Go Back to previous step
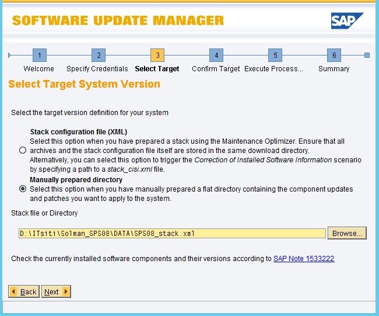 coord(24,291)
